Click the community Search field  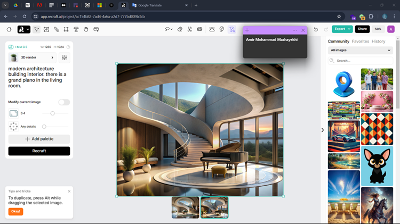360,61
